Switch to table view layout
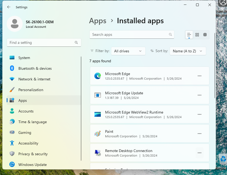Screen dimensions: 227x175 tap(205, 35)
